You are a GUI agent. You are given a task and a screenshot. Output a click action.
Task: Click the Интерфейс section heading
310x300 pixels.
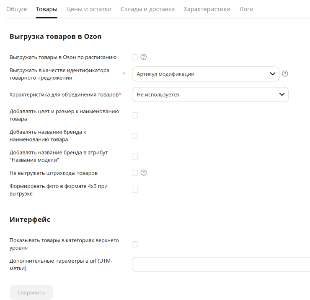pyautogui.click(x=30, y=219)
